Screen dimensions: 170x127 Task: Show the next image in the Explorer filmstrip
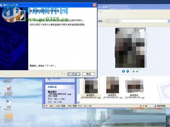click(128, 71)
